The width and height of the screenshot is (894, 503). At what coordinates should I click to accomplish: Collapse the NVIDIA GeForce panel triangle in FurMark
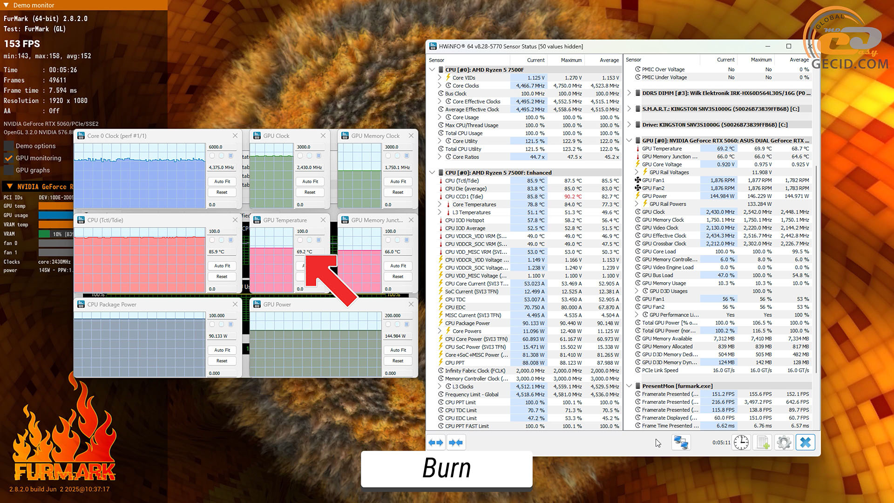click(9, 187)
